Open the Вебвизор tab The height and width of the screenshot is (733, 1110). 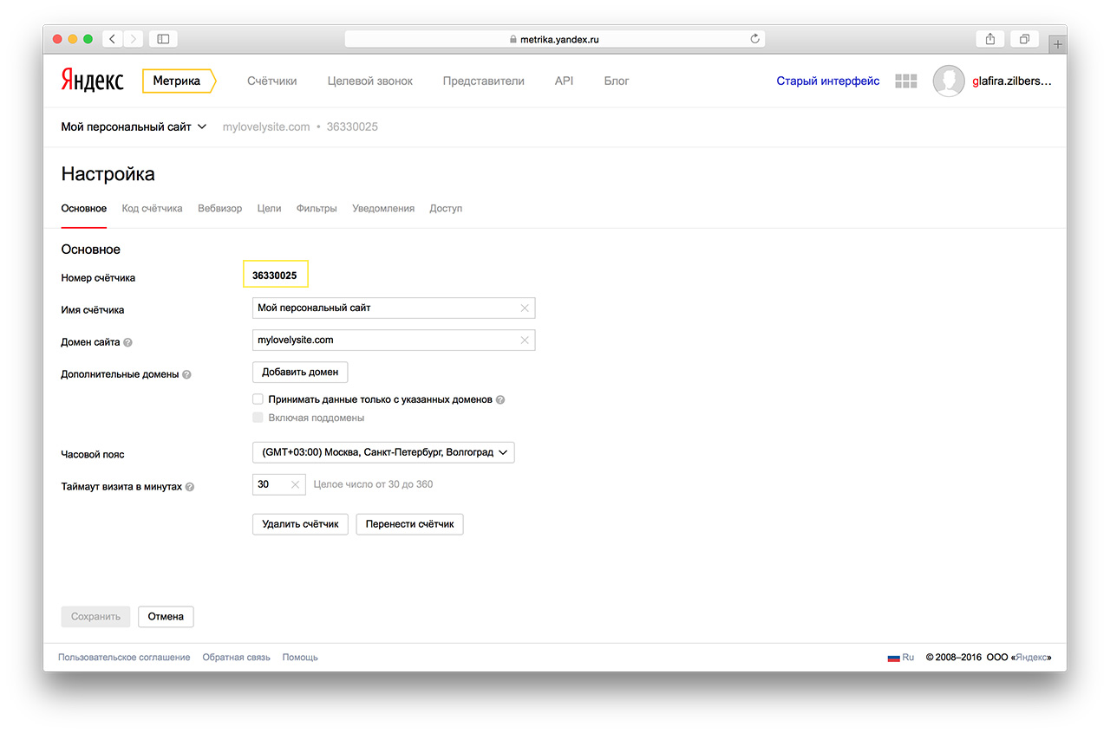tap(219, 209)
